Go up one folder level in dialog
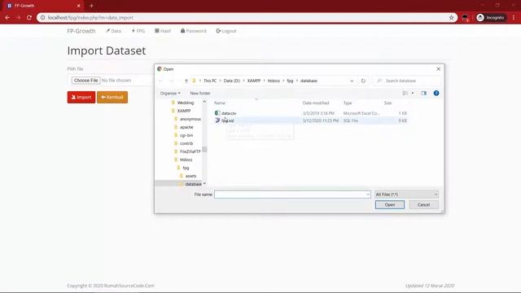 click(x=186, y=81)
